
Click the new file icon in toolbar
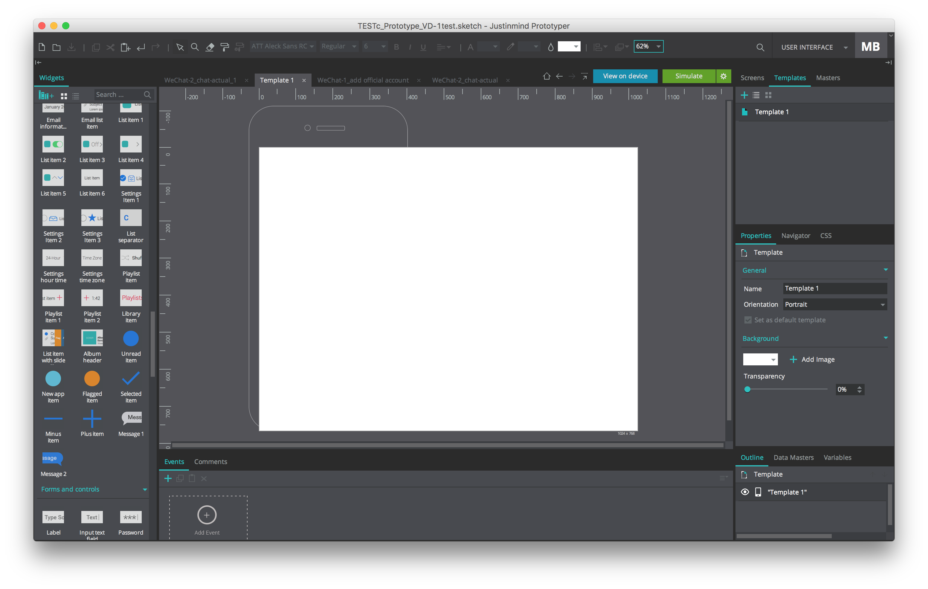(x=42, y=47)
